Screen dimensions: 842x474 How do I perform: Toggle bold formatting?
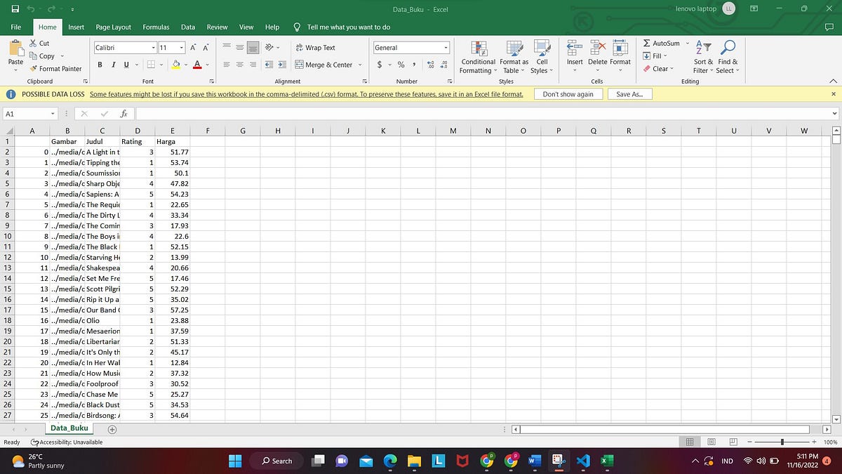click(x=99, y=64)
